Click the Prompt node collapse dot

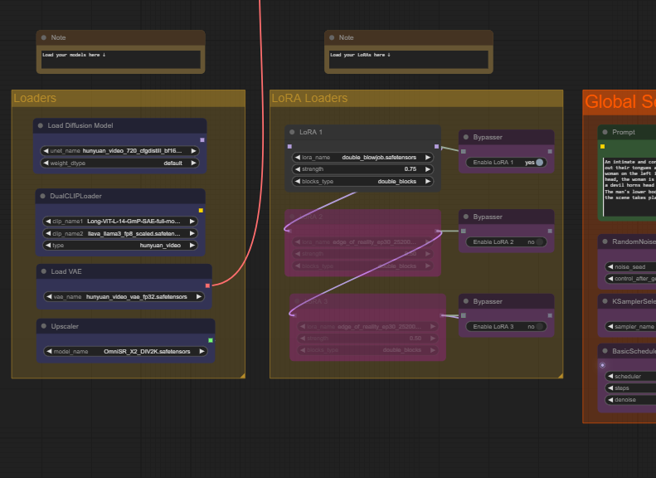605,132
